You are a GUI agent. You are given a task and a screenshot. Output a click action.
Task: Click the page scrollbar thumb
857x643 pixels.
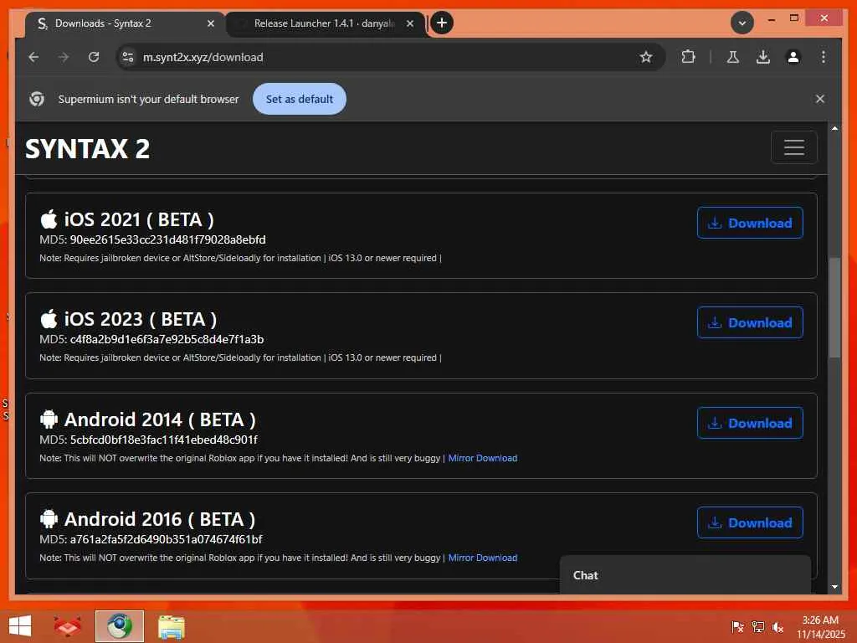pyautogui.click(x=834, y=307)
